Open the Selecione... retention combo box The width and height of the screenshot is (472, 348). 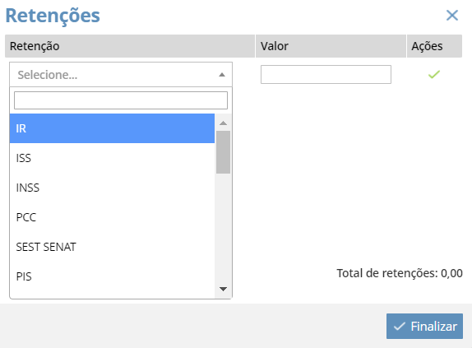click(x=121, y=75)
